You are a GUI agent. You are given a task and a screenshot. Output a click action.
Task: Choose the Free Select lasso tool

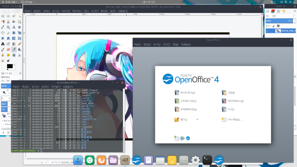14,16
